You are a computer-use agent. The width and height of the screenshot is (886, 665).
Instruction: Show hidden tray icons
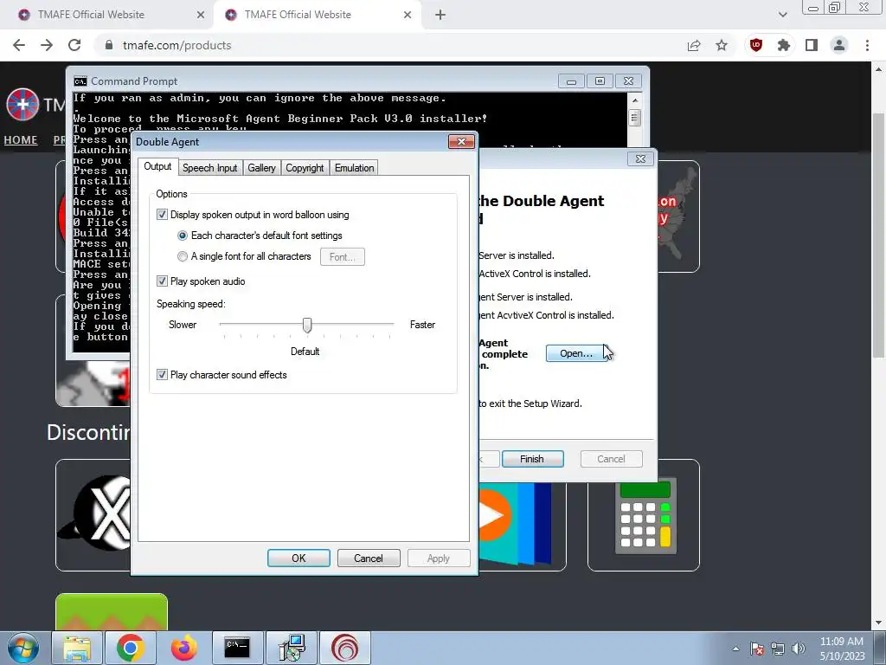735,649
